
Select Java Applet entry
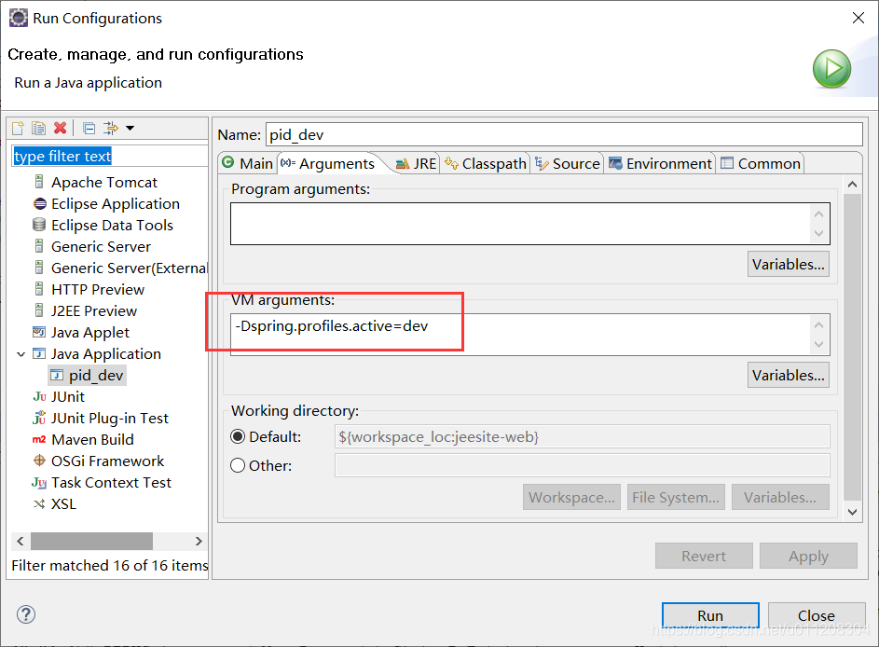[x=90, y=333]
